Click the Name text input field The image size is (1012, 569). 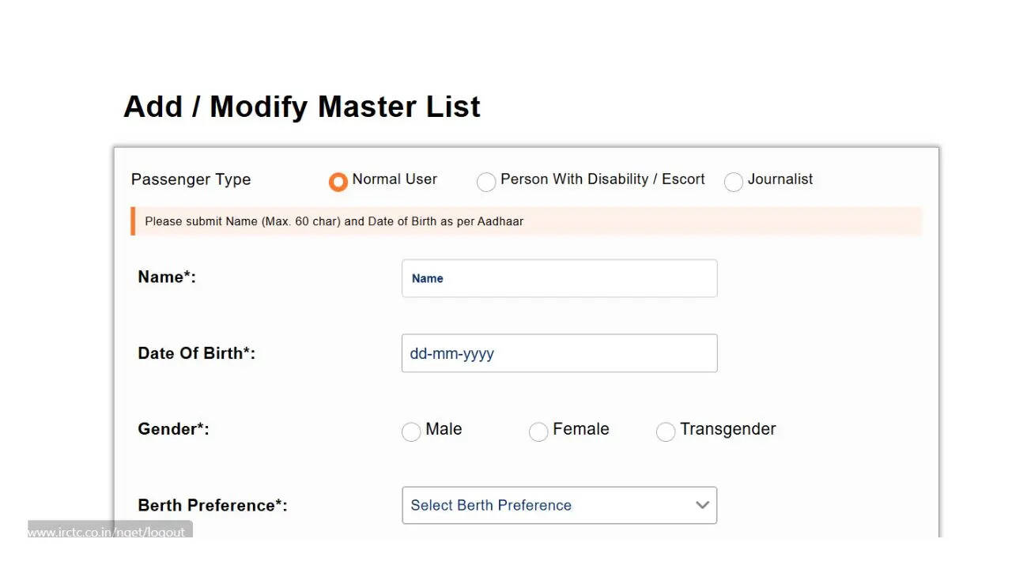pyautogui.click(x=559, y=278)
